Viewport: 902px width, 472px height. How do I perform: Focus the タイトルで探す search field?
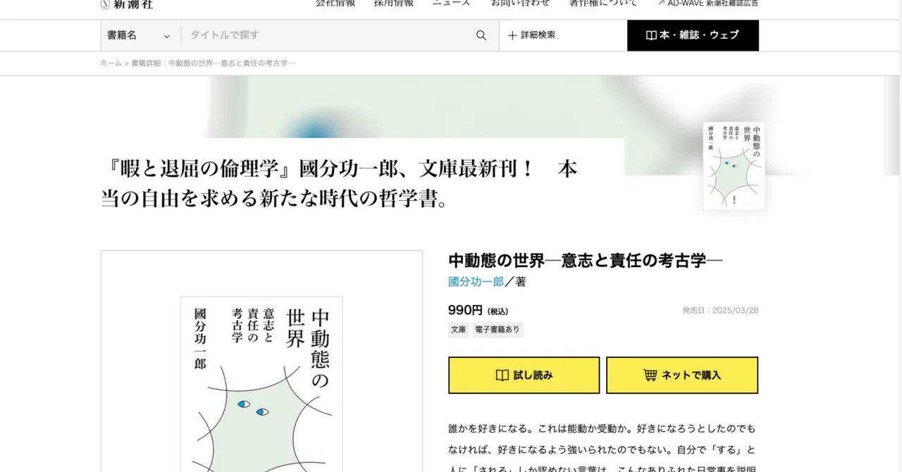[x=328, y=35]
